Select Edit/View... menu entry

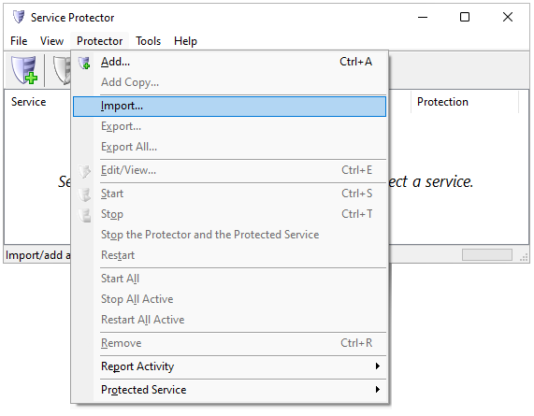[229, 170]
